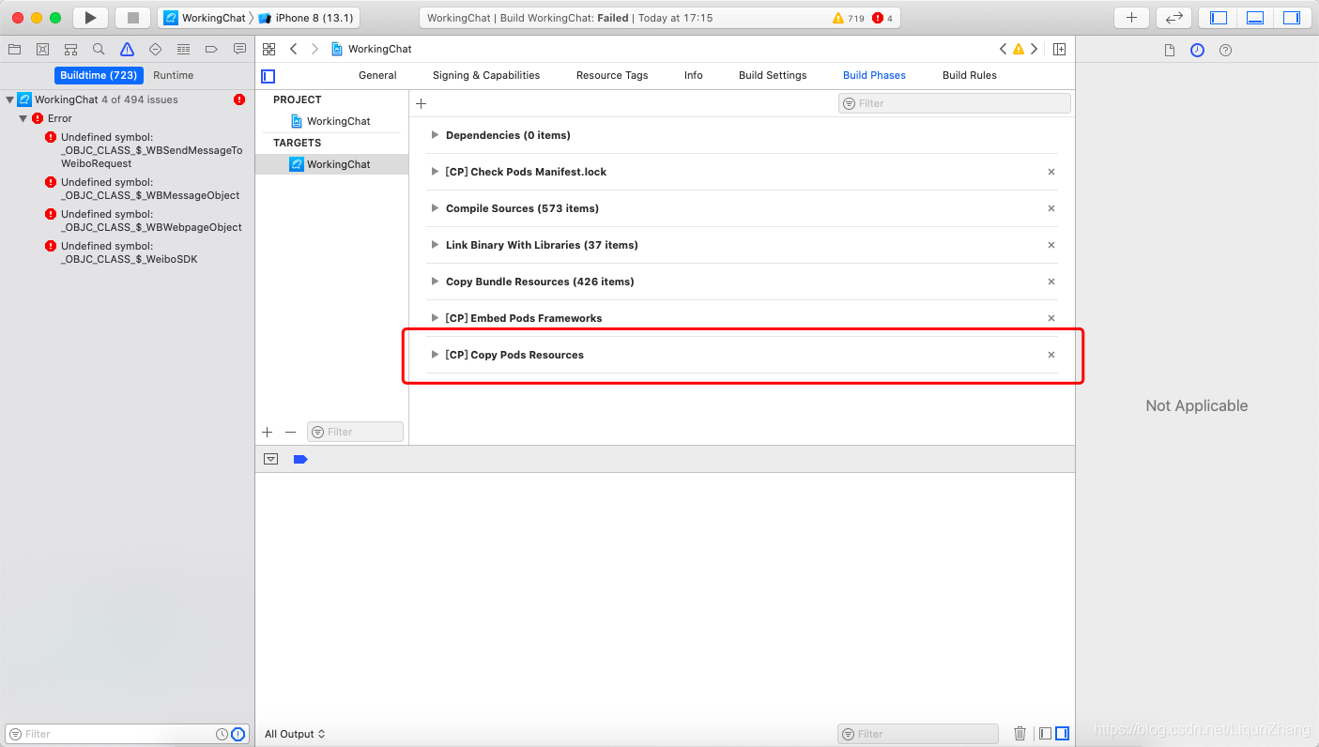Switch to Signing & Capabilities tab
The image size is (1319, 747).
pos(486,75)
